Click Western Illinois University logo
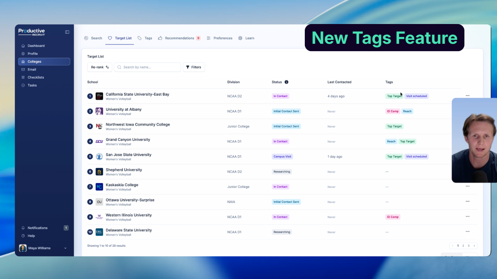 pyautogui.click(x=99, y=217)
